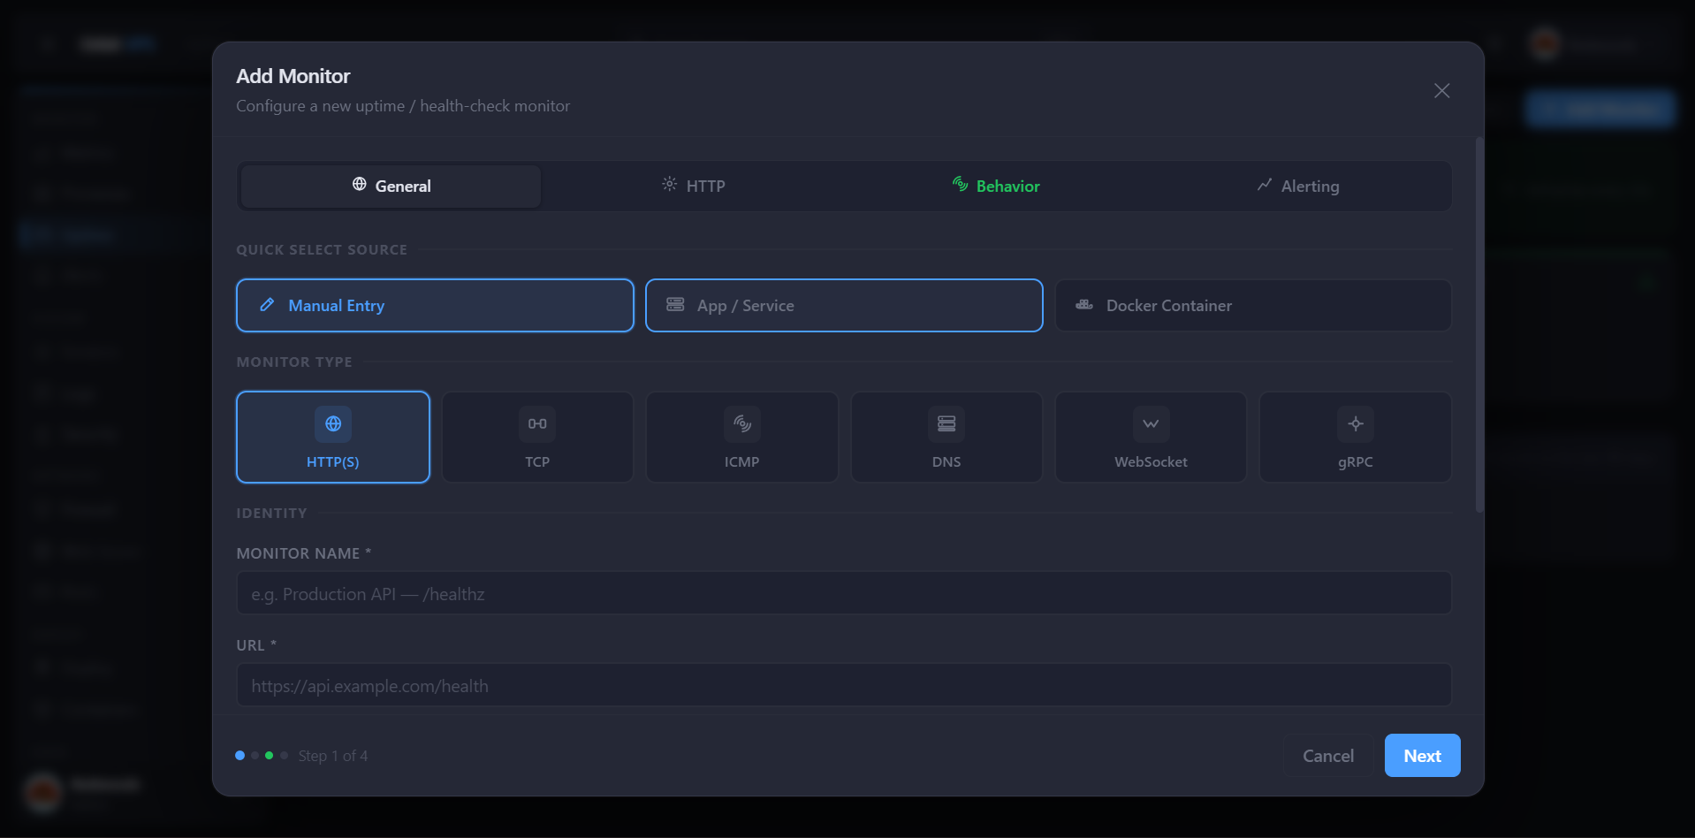
Task: Click the gear icon on HTTP tab
Action: click(x=669, y=184)
